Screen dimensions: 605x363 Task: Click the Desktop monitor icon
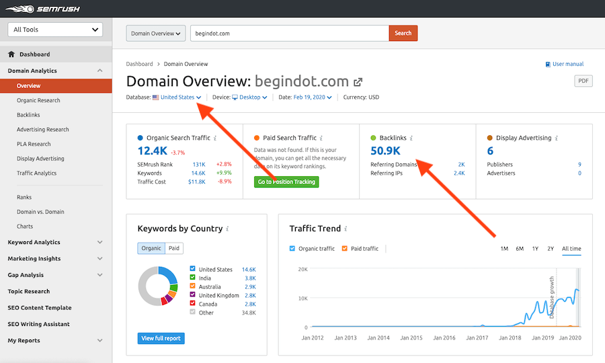click(x=235, y=97)
